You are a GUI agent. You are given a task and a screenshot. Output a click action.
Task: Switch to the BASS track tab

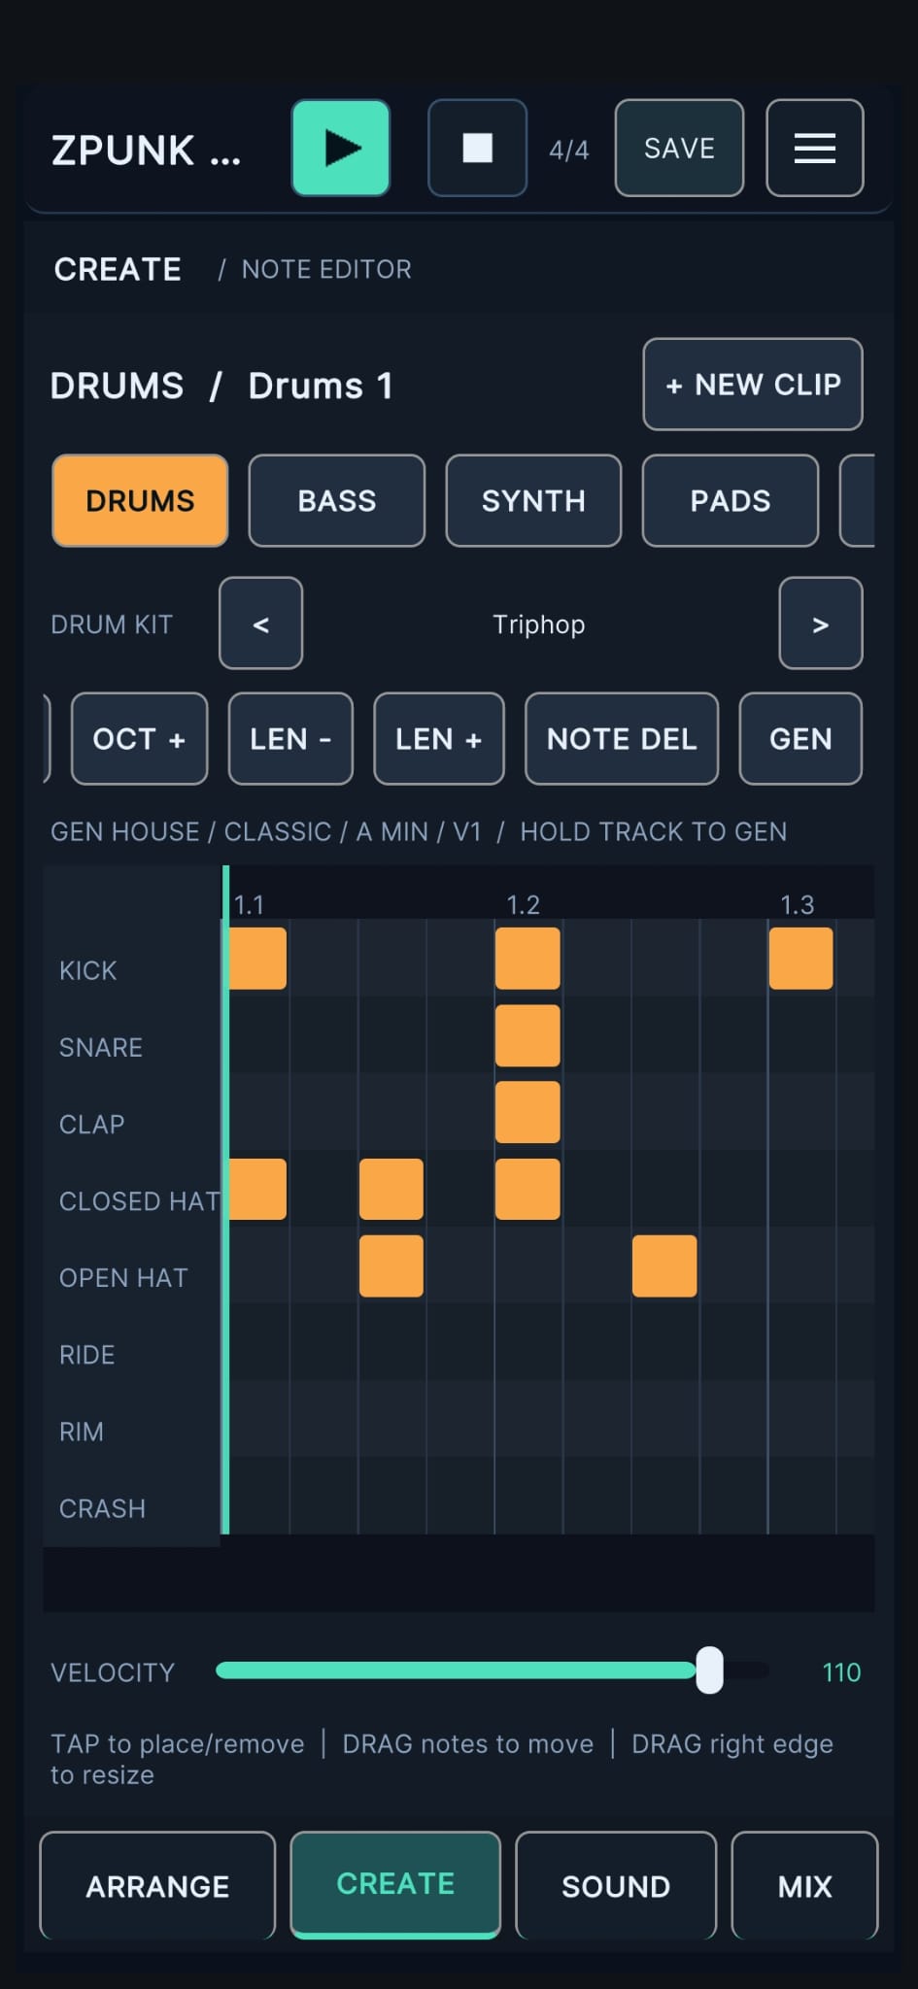337,500
